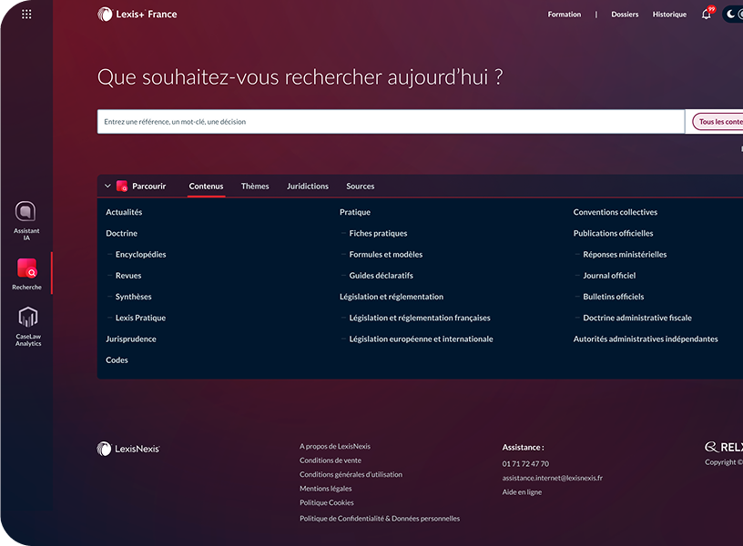Collapse the Parcourir panel chevron

point(107,187)
